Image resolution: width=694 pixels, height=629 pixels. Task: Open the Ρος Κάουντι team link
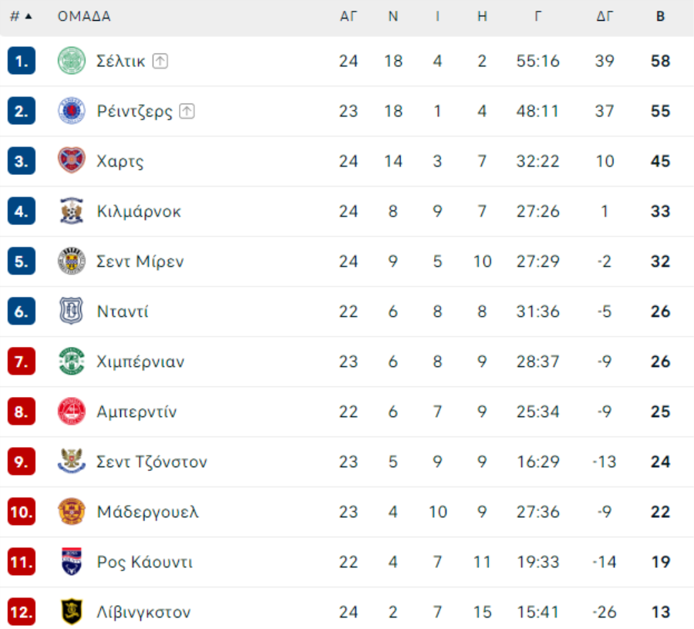[x=145, y=562]
